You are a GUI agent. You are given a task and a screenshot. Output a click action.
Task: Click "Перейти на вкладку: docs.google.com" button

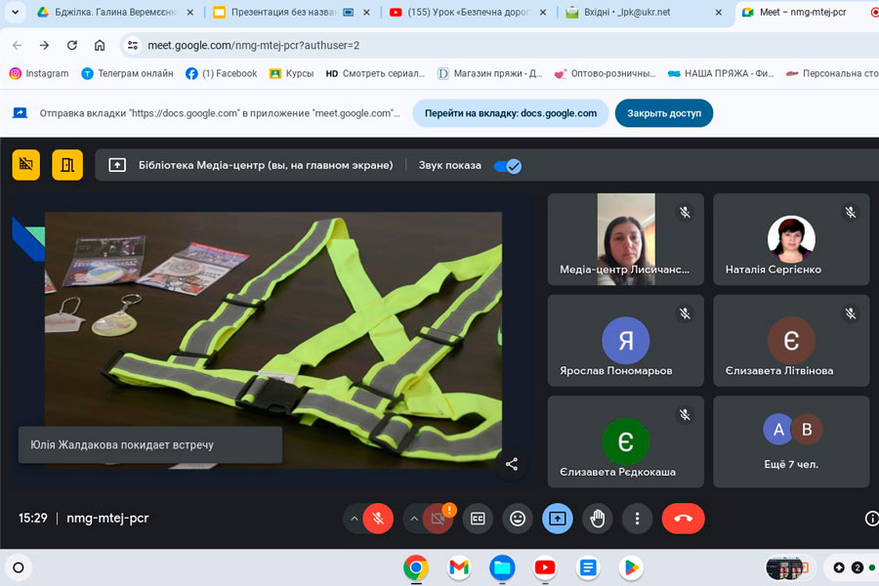click(x=511, y=113)
